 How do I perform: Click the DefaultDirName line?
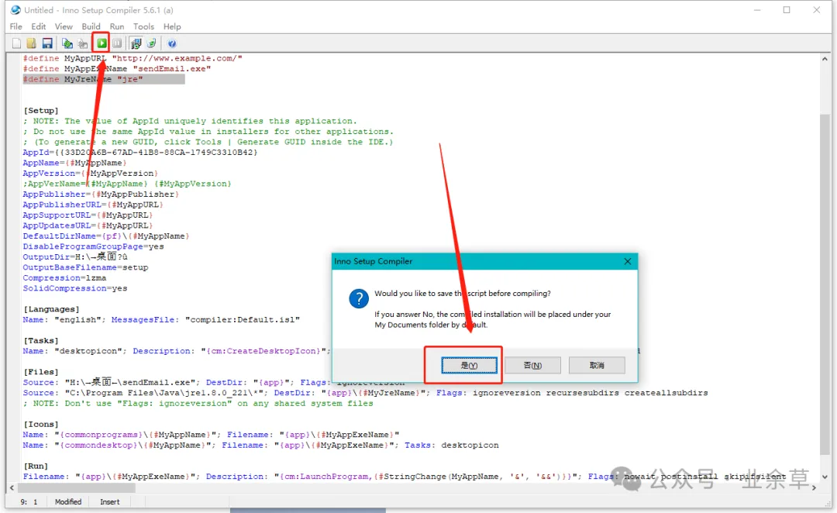tap(105, 236)
